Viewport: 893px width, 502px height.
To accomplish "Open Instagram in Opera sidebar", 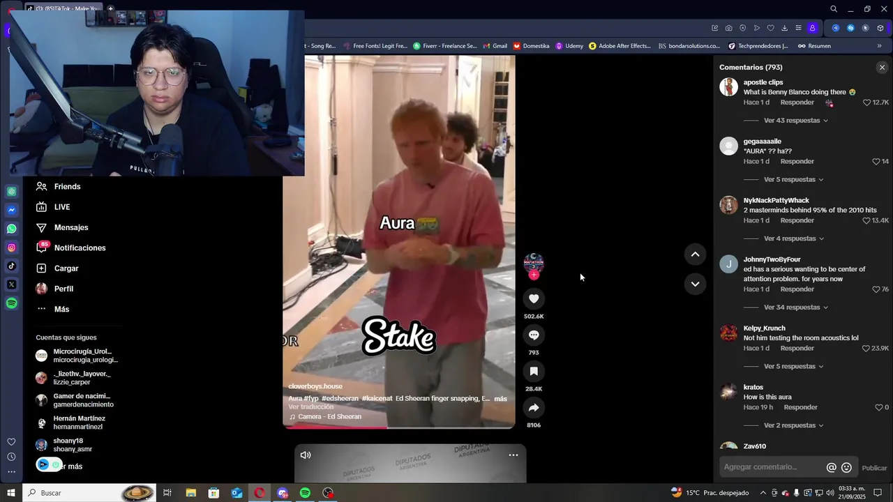I will [x=12, y=248].
